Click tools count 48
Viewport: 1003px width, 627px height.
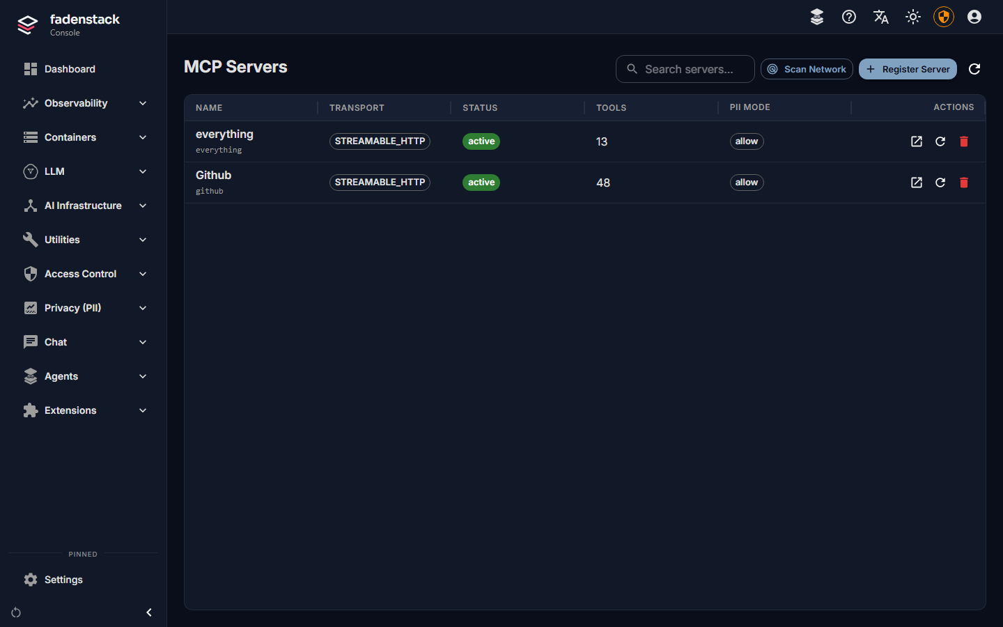click(603, 183)
